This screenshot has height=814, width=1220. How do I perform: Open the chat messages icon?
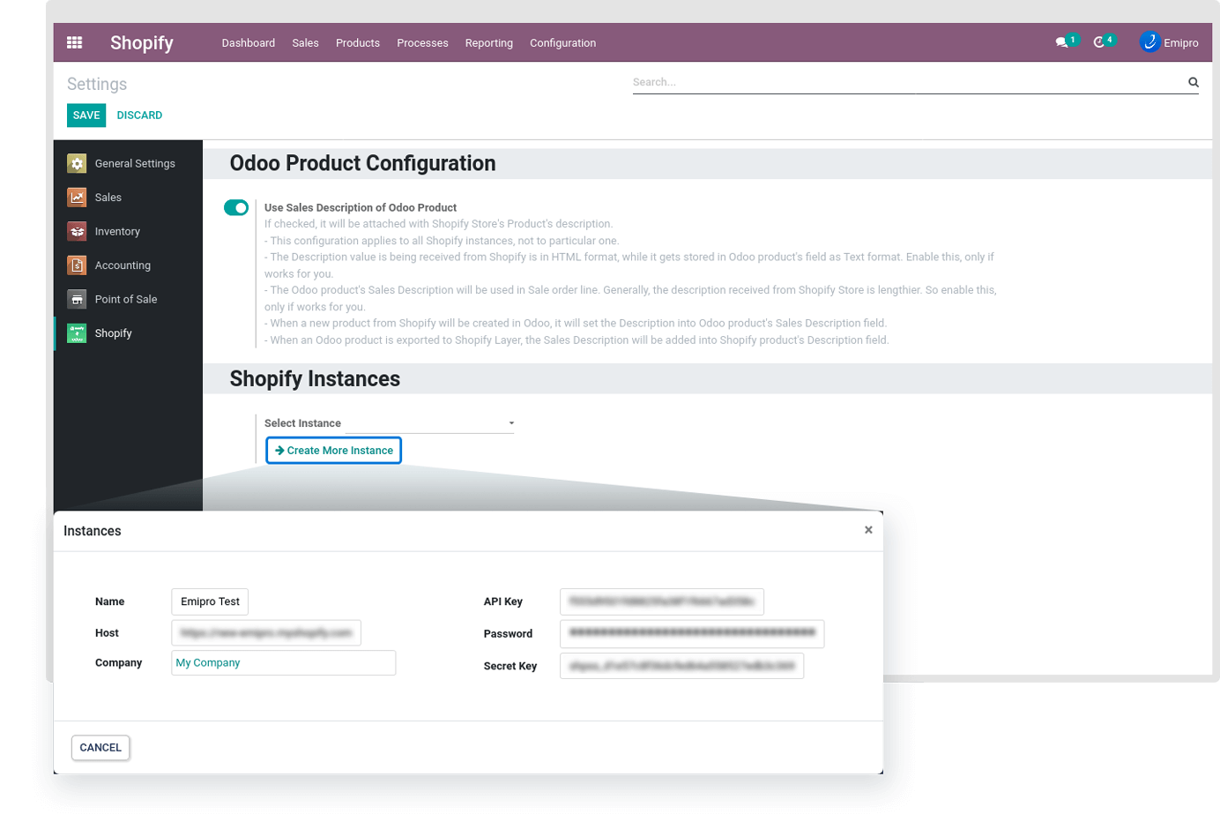(x=1061, y=42)
